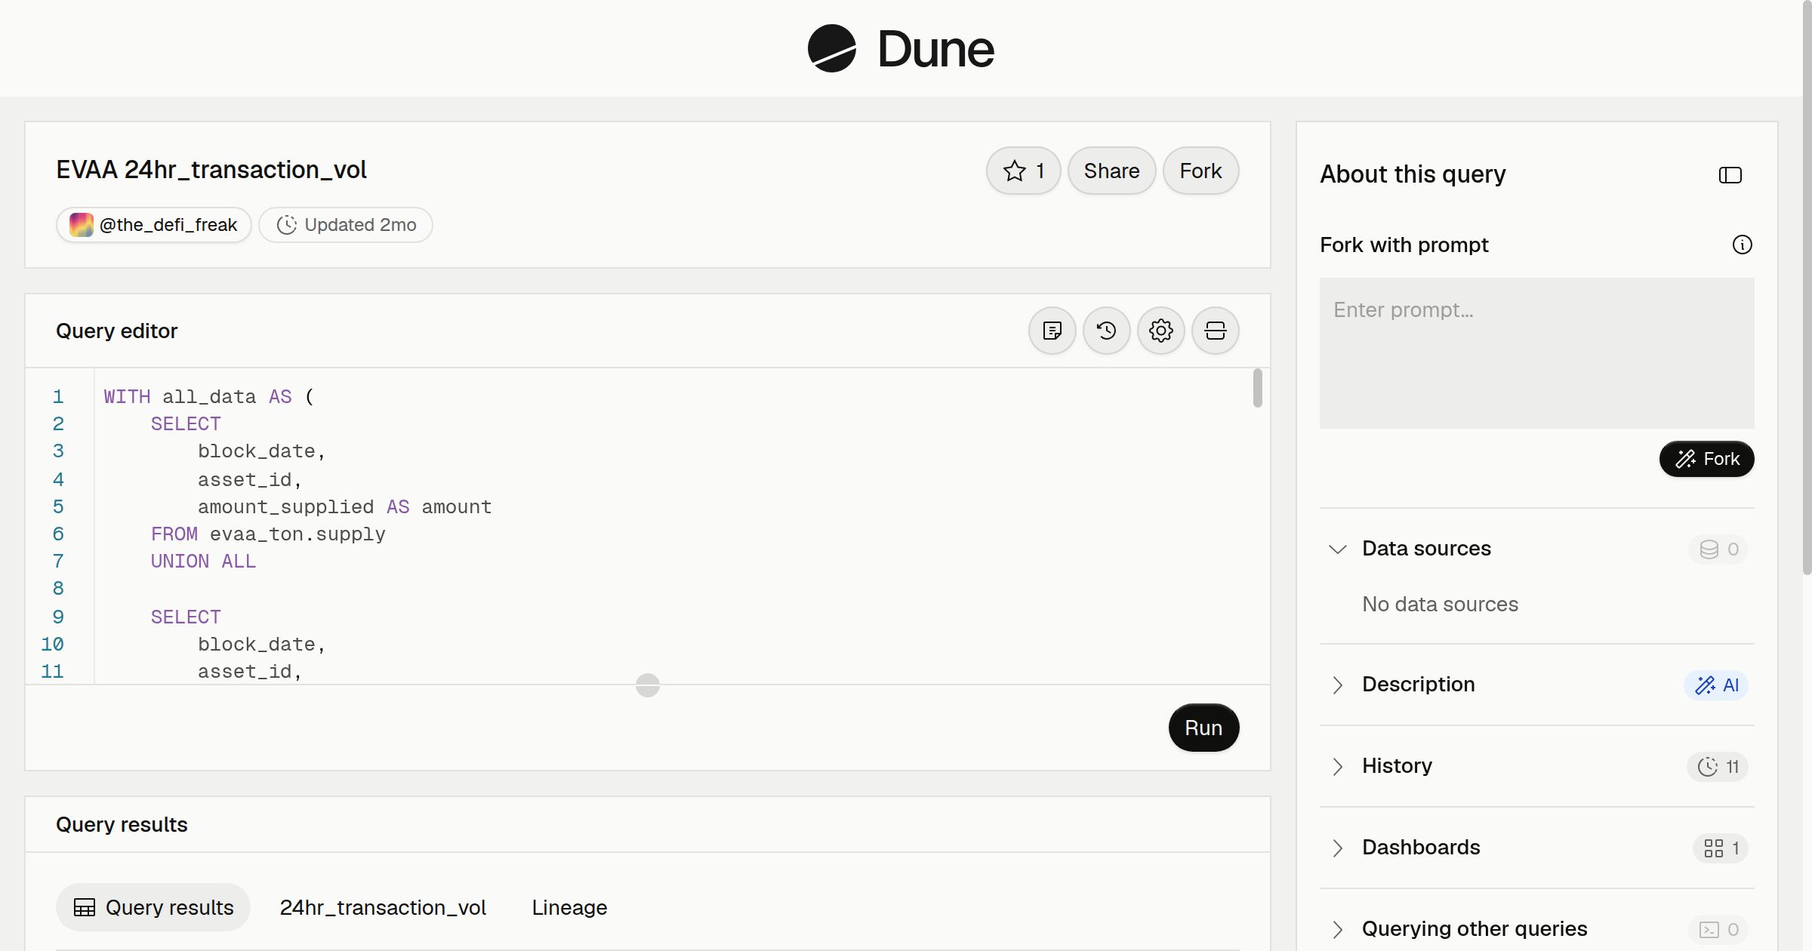Click the black Fork with prompt button
The image size is (1812, 951).
tap(1706, 459)
